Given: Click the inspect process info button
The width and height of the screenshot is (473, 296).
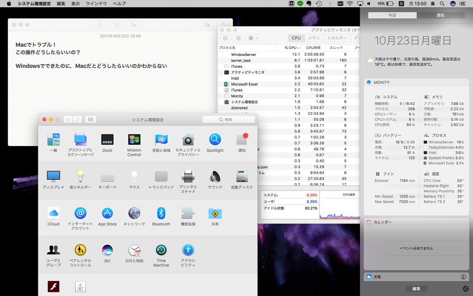Looking at the screenshot, I should [238, 38].
